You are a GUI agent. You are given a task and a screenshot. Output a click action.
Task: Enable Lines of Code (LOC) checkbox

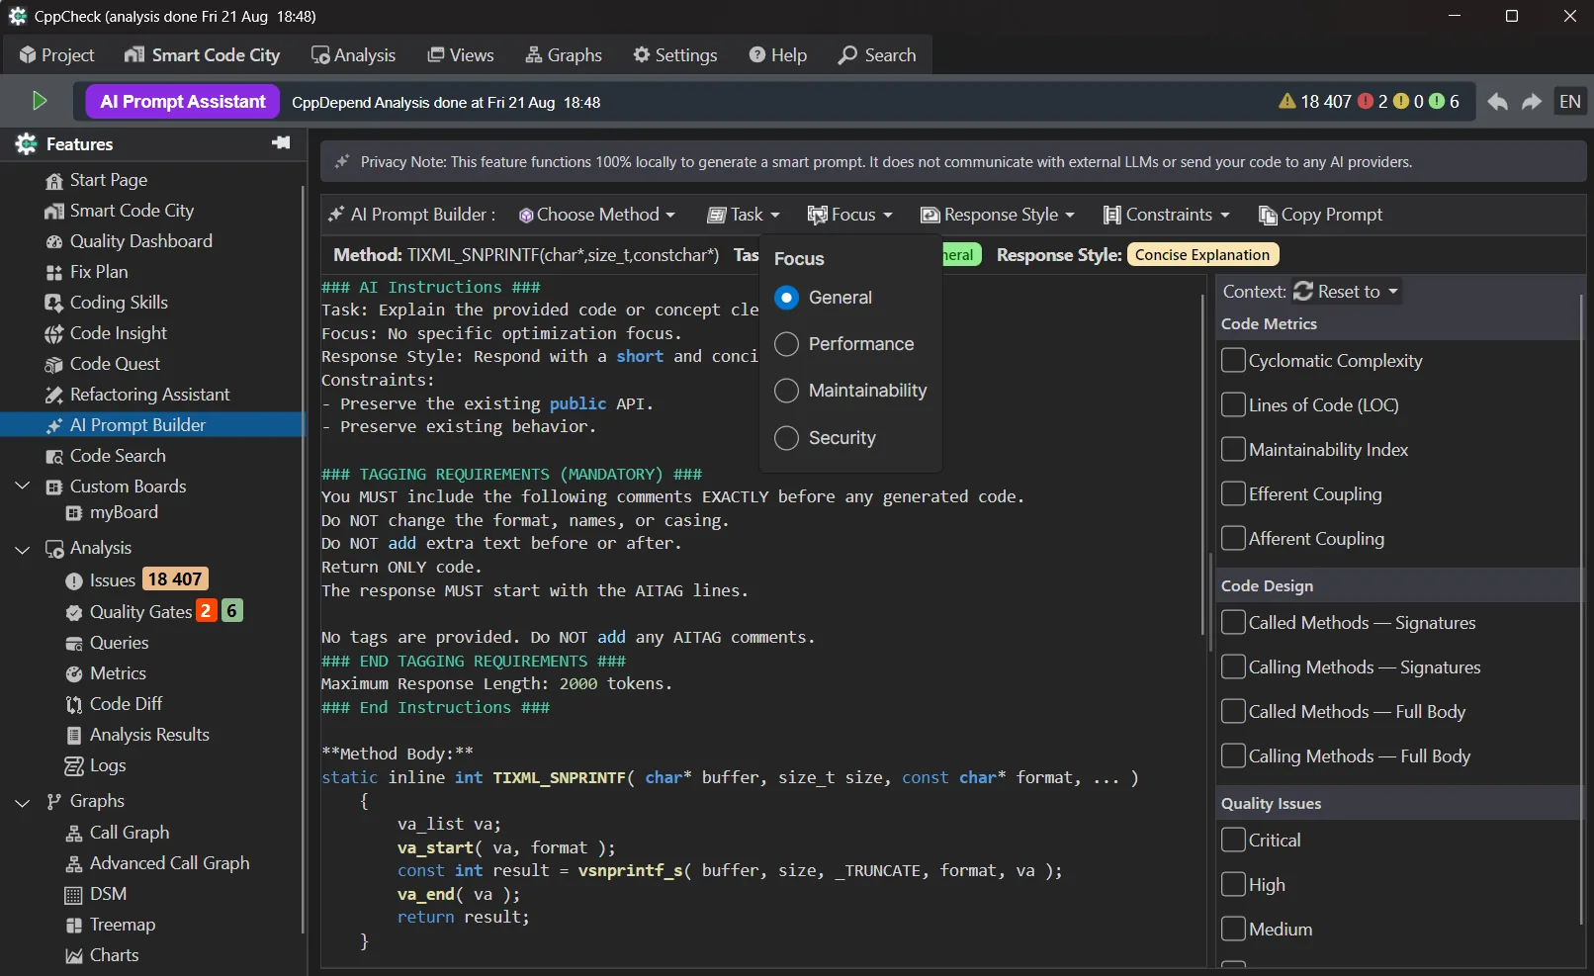(1233, 404)
